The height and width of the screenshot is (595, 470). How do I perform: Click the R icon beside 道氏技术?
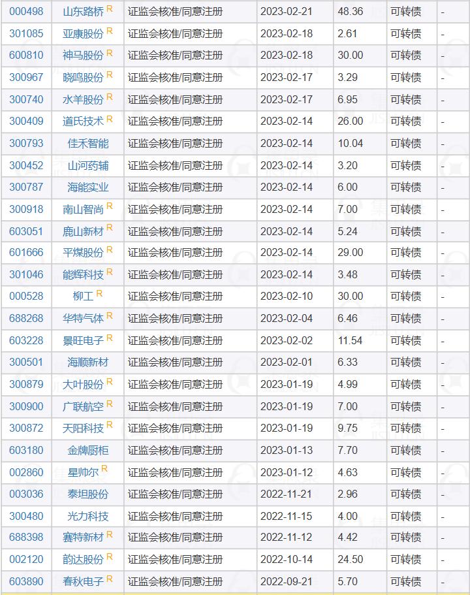[x=110, y=119]
